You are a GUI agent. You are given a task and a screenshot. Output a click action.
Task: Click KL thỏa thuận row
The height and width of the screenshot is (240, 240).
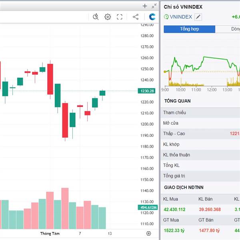point(200,155)
